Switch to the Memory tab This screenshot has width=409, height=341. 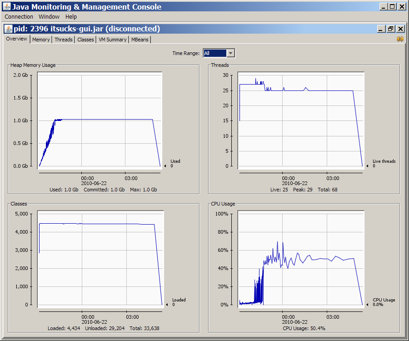pyautogui.click(x=41, y=40)
